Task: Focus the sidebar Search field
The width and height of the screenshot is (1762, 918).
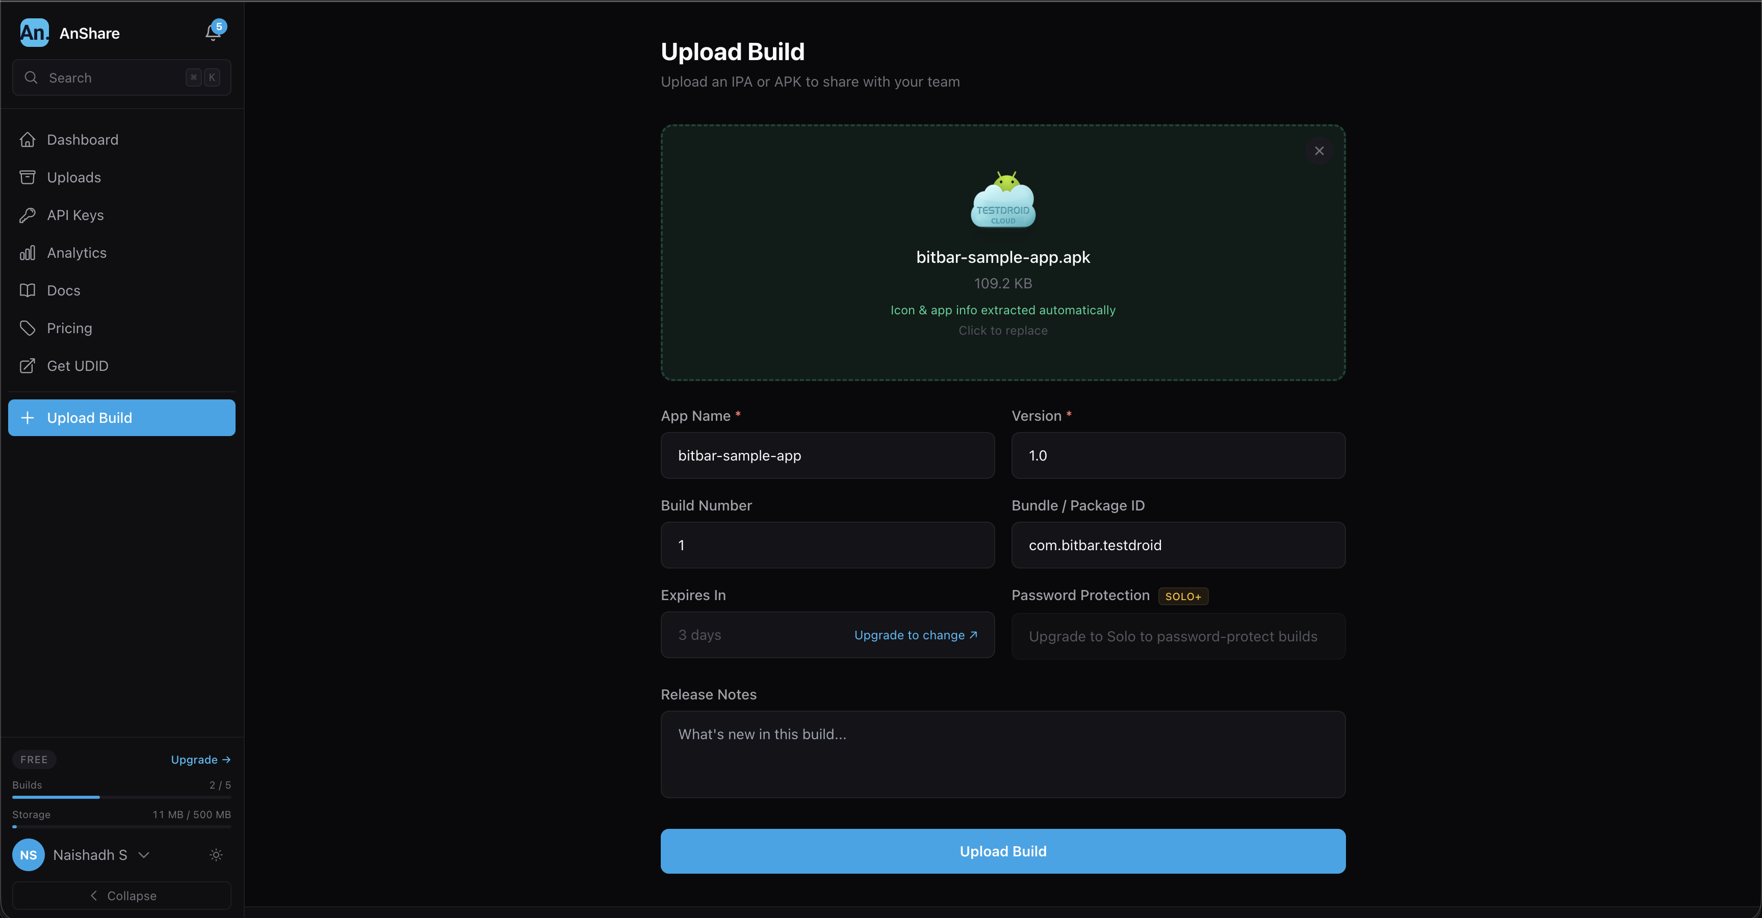Action: pos(122,77)
